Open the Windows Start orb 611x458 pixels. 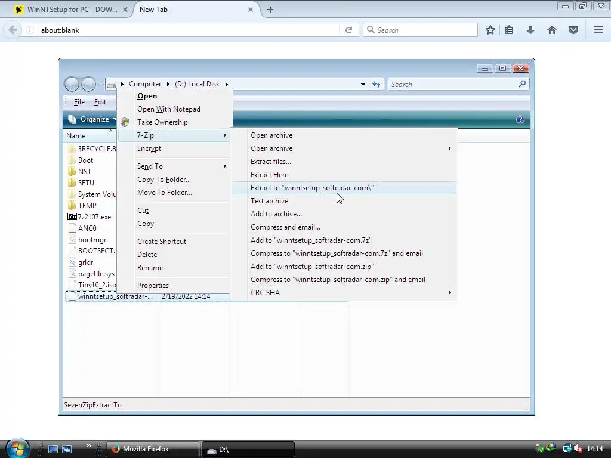pos(17,448)
